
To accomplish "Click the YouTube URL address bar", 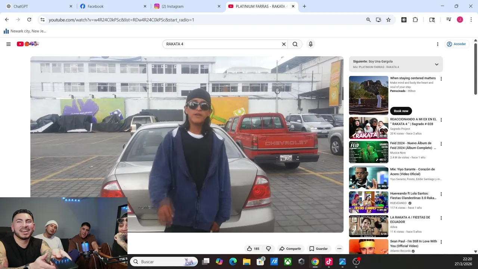I will [202, 20].
